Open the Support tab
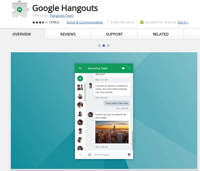This screenshot has width=200, height=171. (114, 34)
